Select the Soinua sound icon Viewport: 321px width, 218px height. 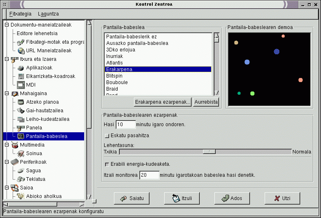(21, 153)
